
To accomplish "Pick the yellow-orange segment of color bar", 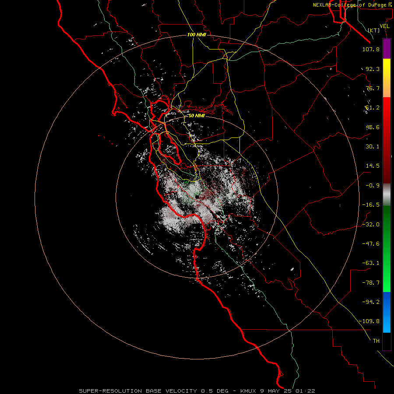I will click(387, 78).
